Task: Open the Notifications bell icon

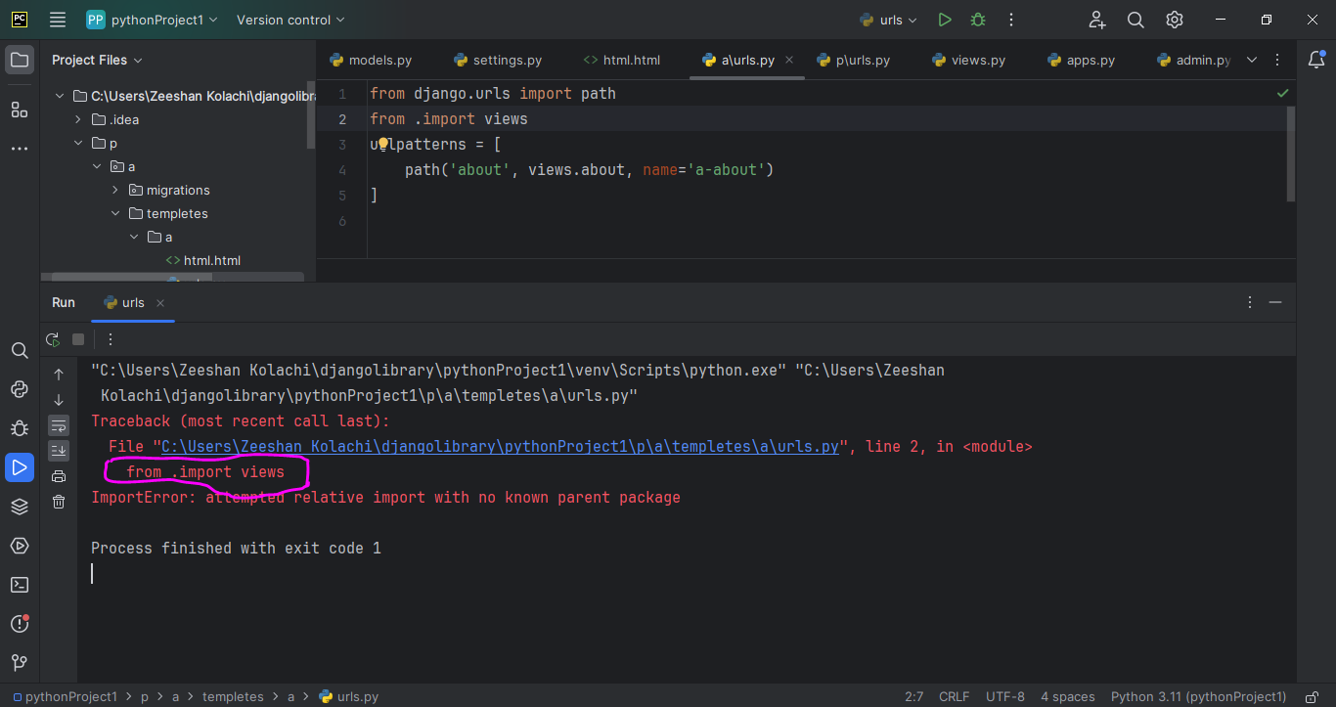Action: pyautogui.click(x=1316, y=60)
